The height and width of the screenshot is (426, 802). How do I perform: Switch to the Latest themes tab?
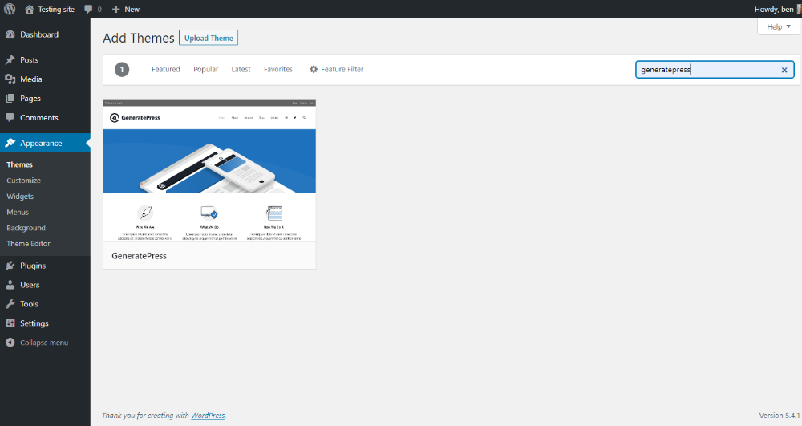241,69
